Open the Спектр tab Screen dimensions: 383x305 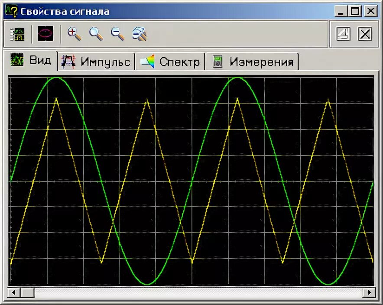point(170,62)
